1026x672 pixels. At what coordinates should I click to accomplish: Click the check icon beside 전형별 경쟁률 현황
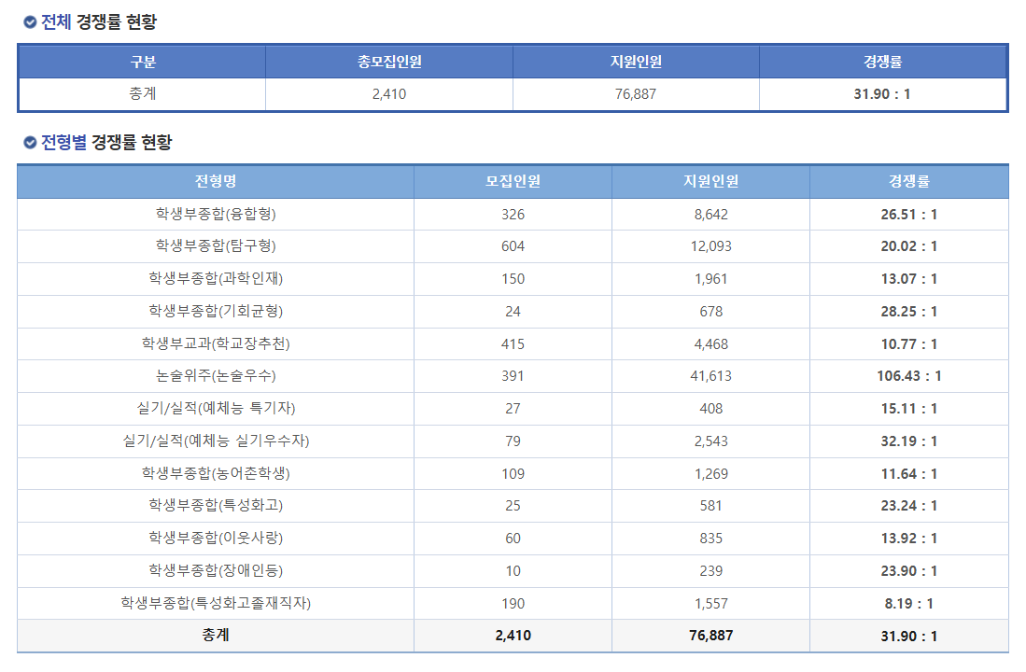click(30, 142)
